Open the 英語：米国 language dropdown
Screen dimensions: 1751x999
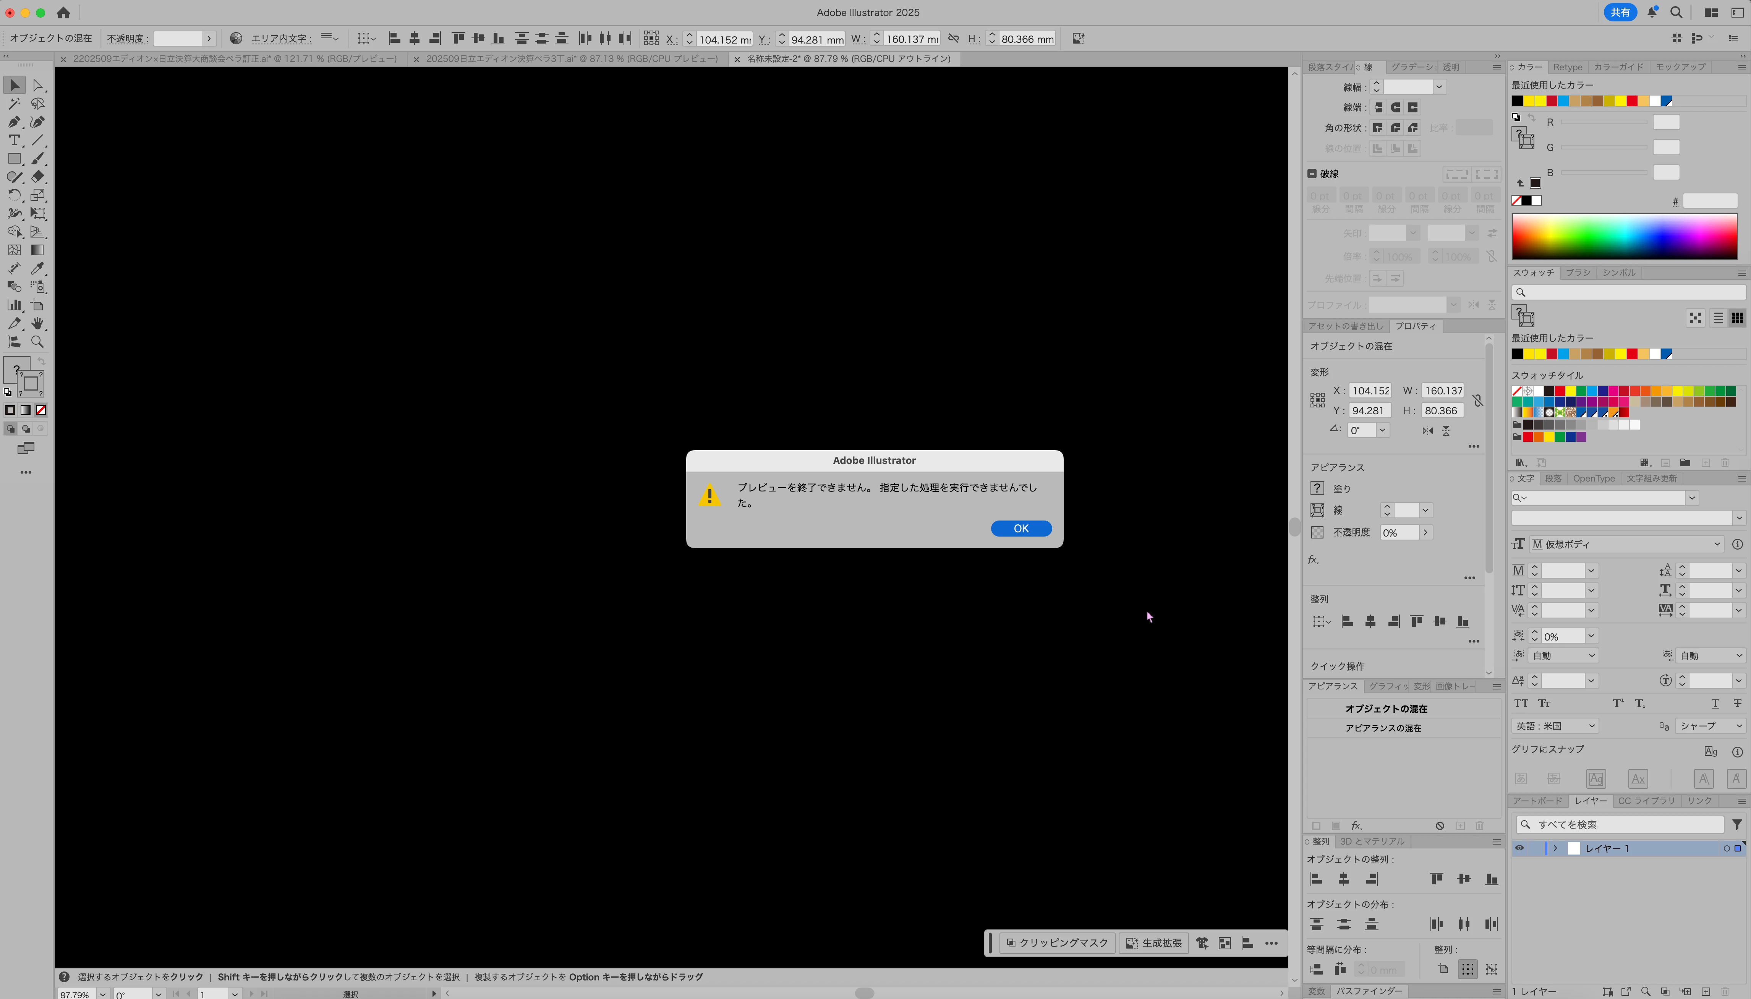coord(1555,726)
